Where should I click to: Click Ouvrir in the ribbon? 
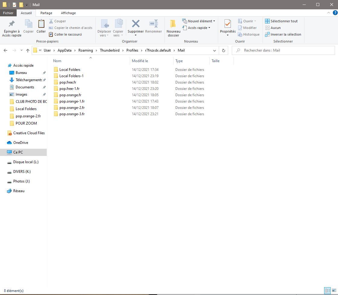(x=247, y=21)
